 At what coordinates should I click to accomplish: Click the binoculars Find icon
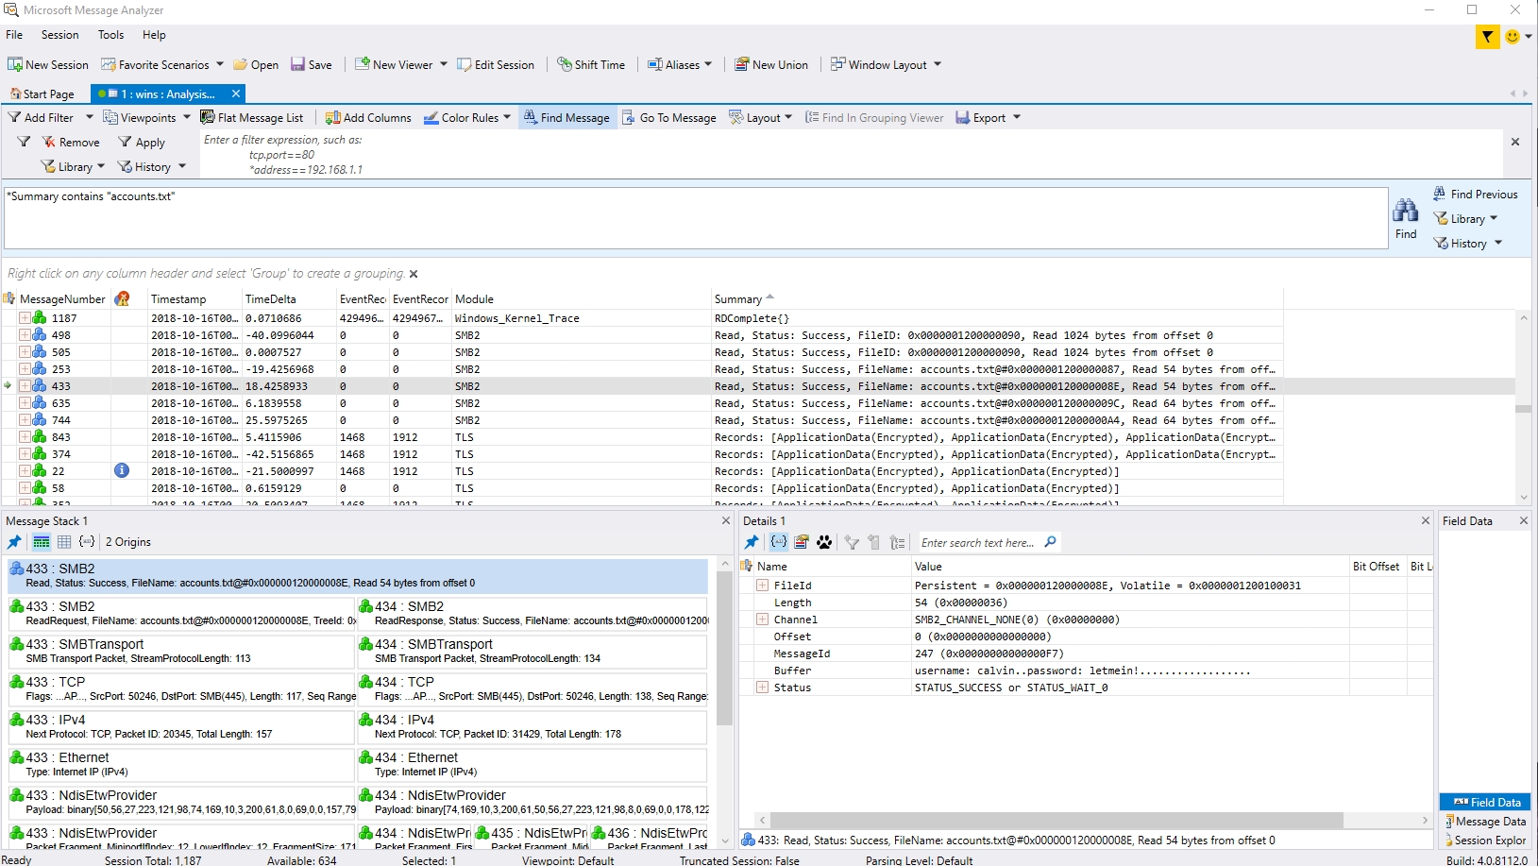coord(1405,211)
